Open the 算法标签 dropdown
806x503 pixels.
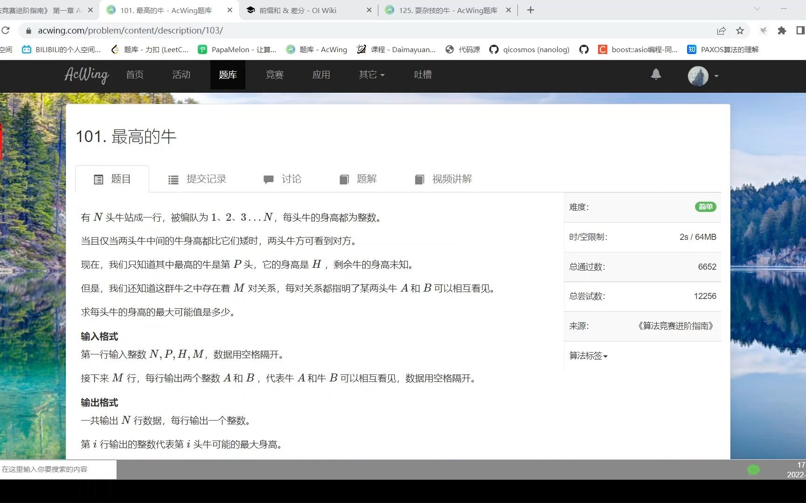(588, 356)
